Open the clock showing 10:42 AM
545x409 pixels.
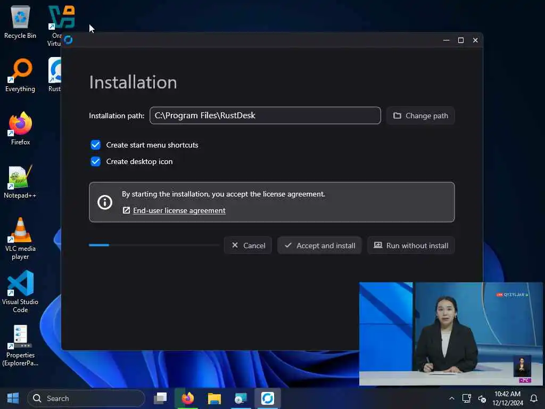point(507,398)
